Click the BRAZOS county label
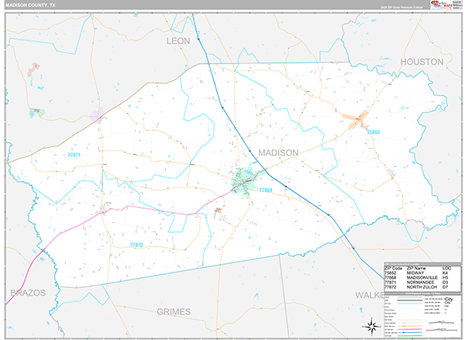The image size is (465, 340). click(28, 293)
